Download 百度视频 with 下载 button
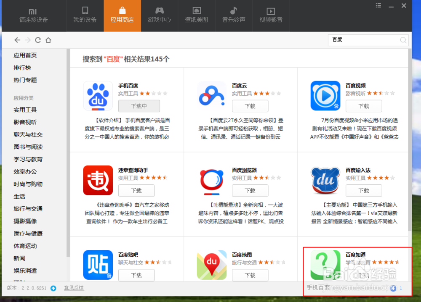This screenshot has height=302, width=421. coord(364,106)
